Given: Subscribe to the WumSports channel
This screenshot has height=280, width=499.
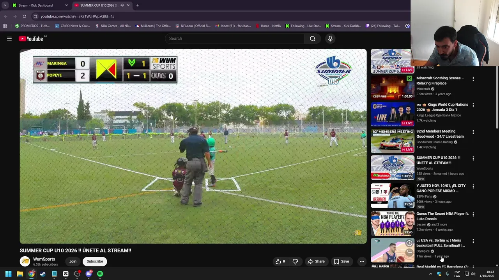Looking at the screenshot, I should pyautogui.click(x=95, y=261).
